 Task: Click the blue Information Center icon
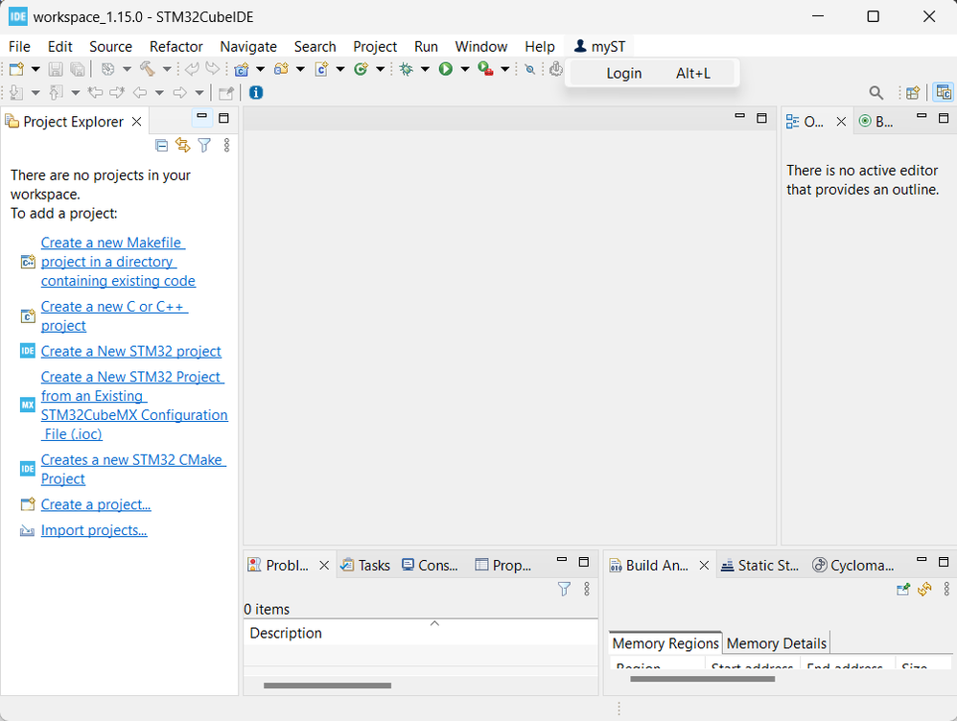(256, 92)
